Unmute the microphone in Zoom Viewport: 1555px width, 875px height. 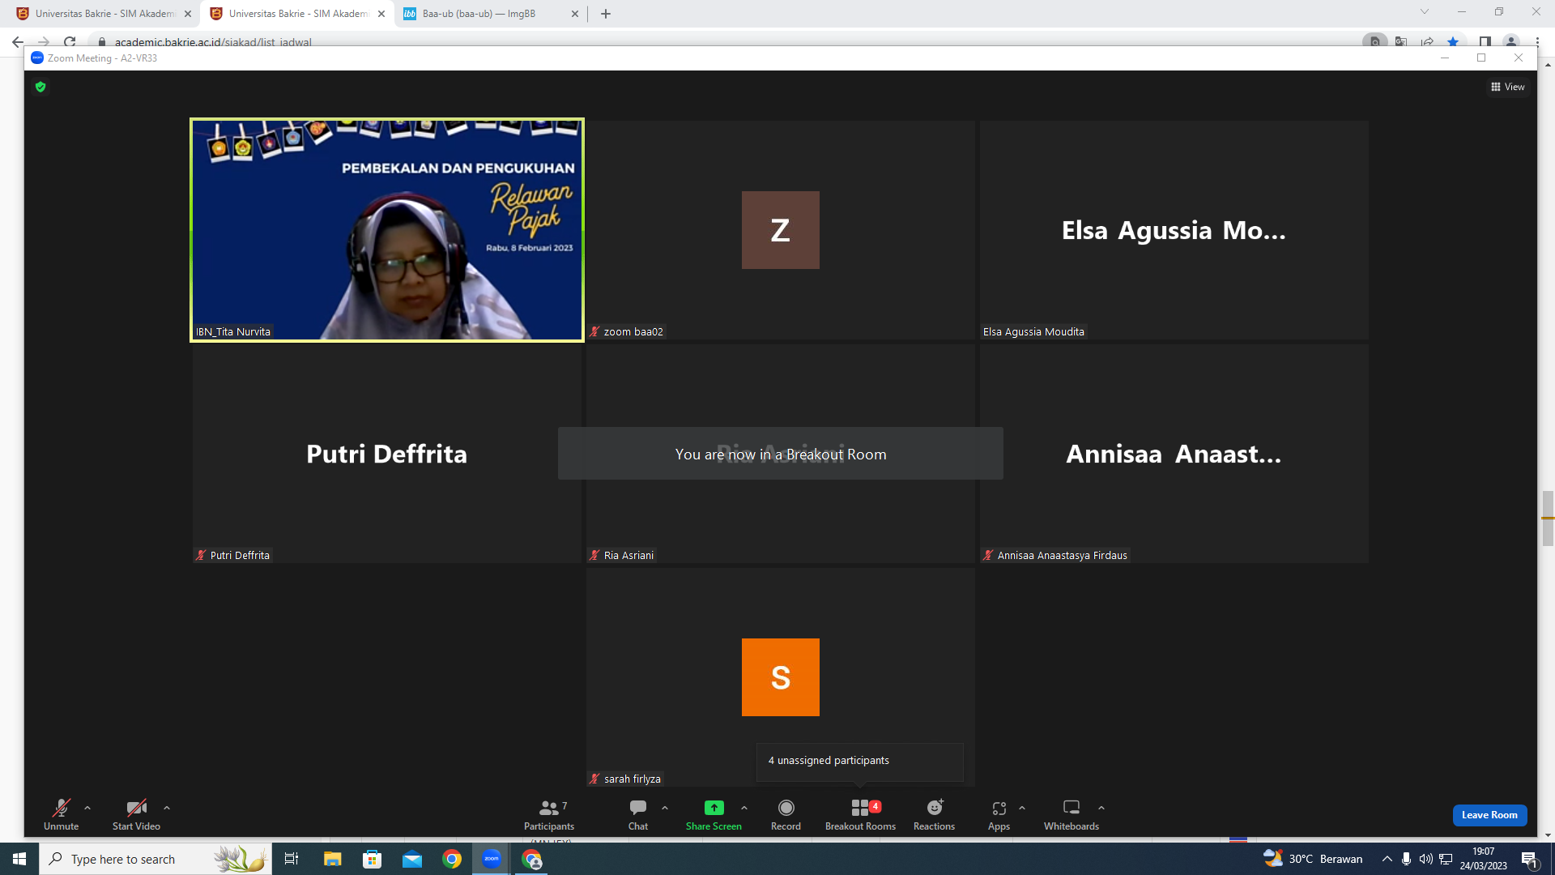tap(61, 814)
